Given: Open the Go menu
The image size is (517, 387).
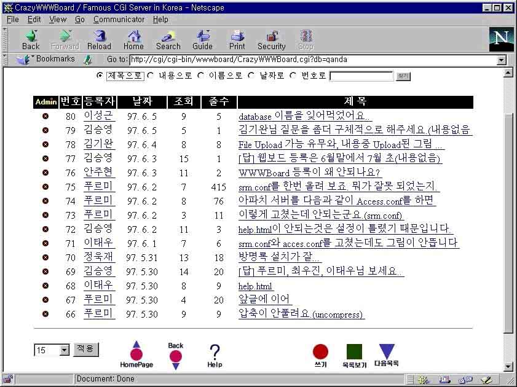Looking at the screenshot, I should (80, 20).
